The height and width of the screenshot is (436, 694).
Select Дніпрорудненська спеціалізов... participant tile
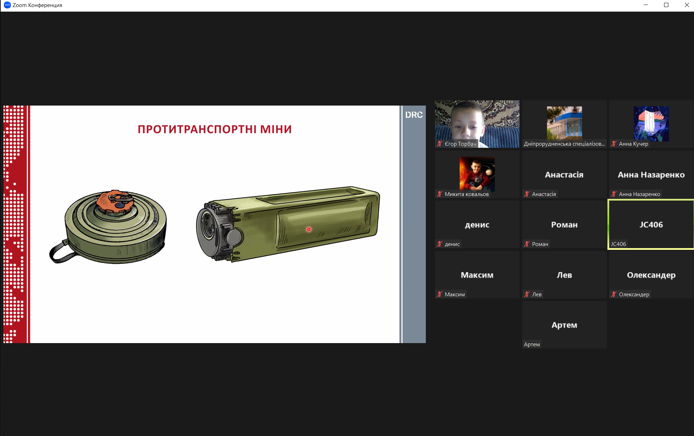(564, 123)
